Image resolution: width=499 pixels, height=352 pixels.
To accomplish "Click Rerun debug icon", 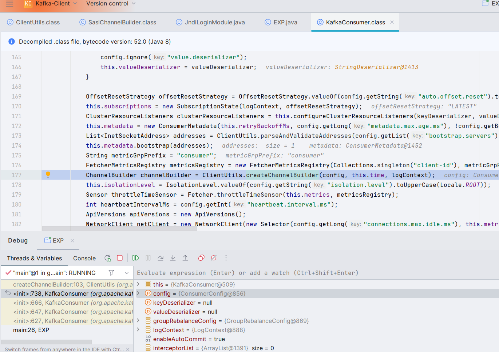I will click(108, 258).
